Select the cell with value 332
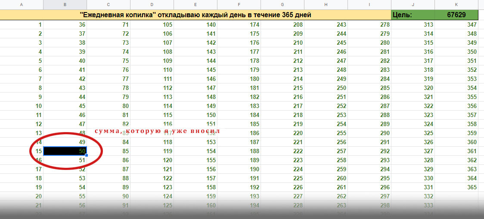Image resolution: width=484 pixels, height=219 pixels. pos(413,197)
